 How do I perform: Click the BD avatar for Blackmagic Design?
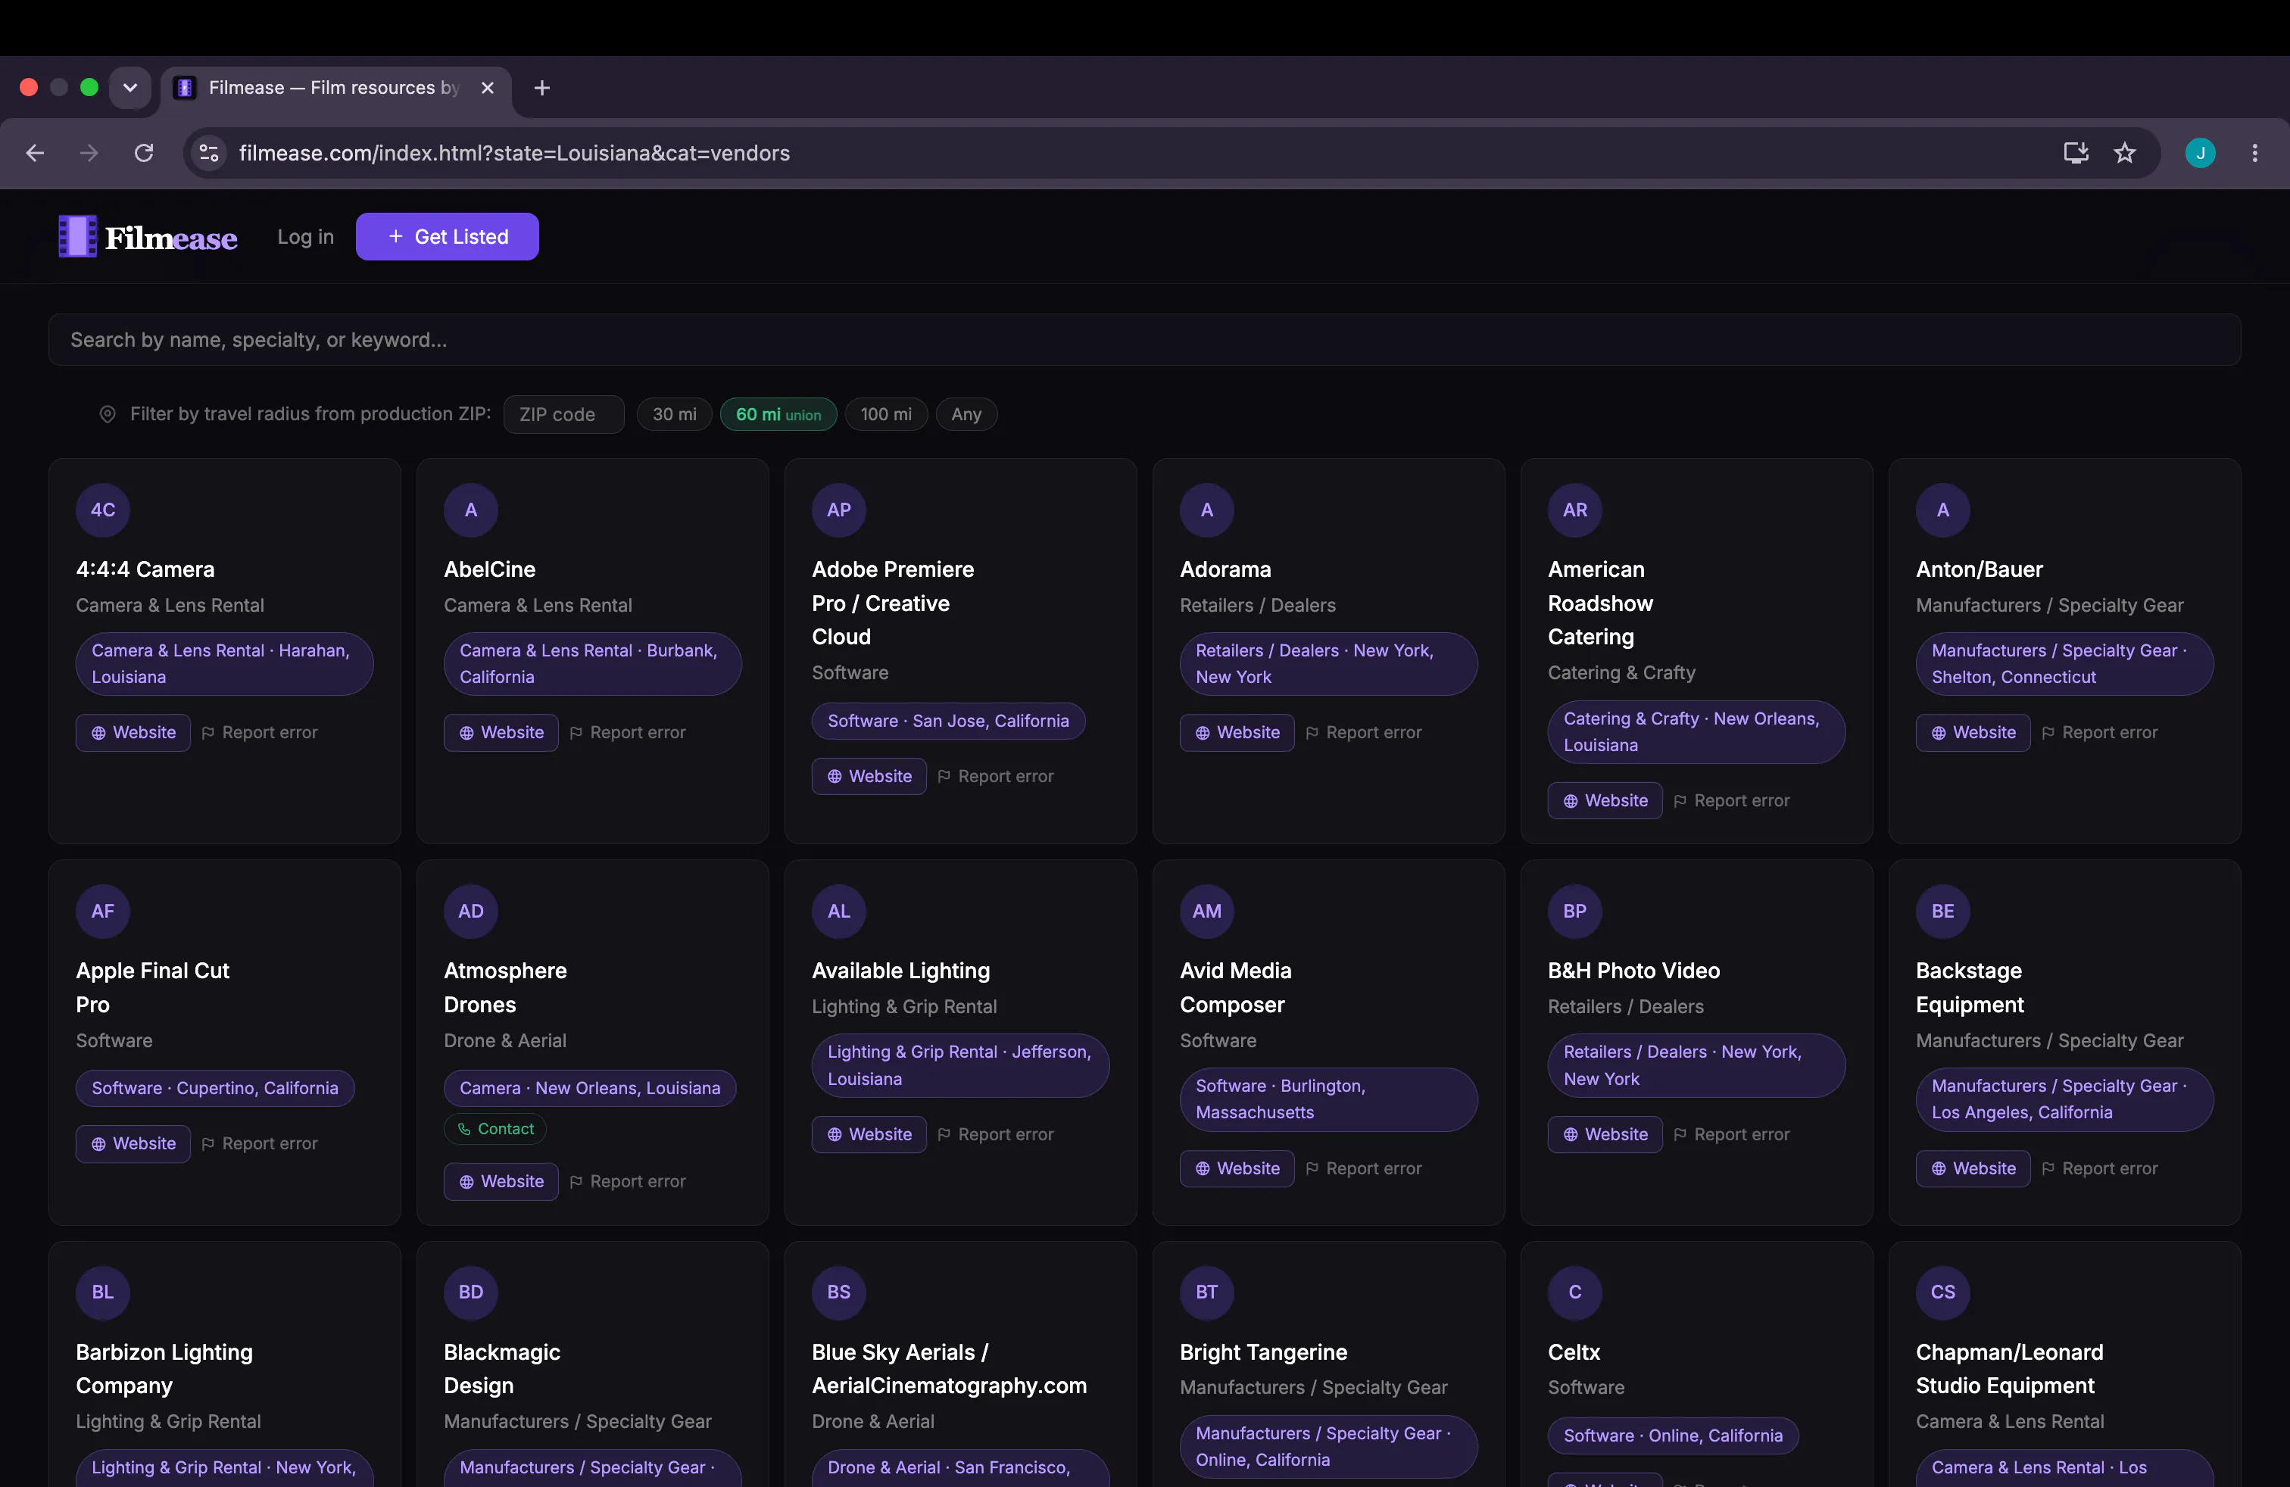[x=470, y=1292]
